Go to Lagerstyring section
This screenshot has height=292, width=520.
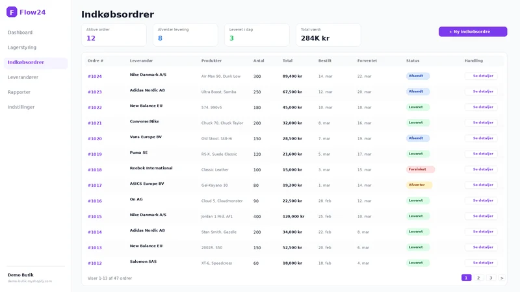(22, 47)
